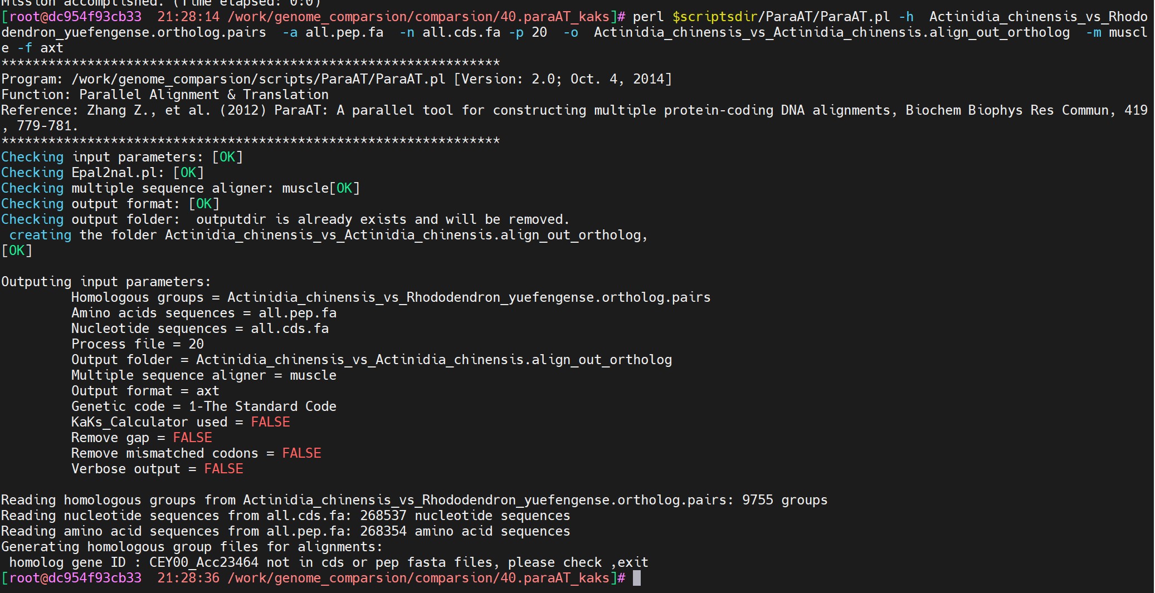This screenshot has width=1155, height=593.
Task: Click 'Amino acids sequences = all.pep.fa' line
Action: point(204,313)
